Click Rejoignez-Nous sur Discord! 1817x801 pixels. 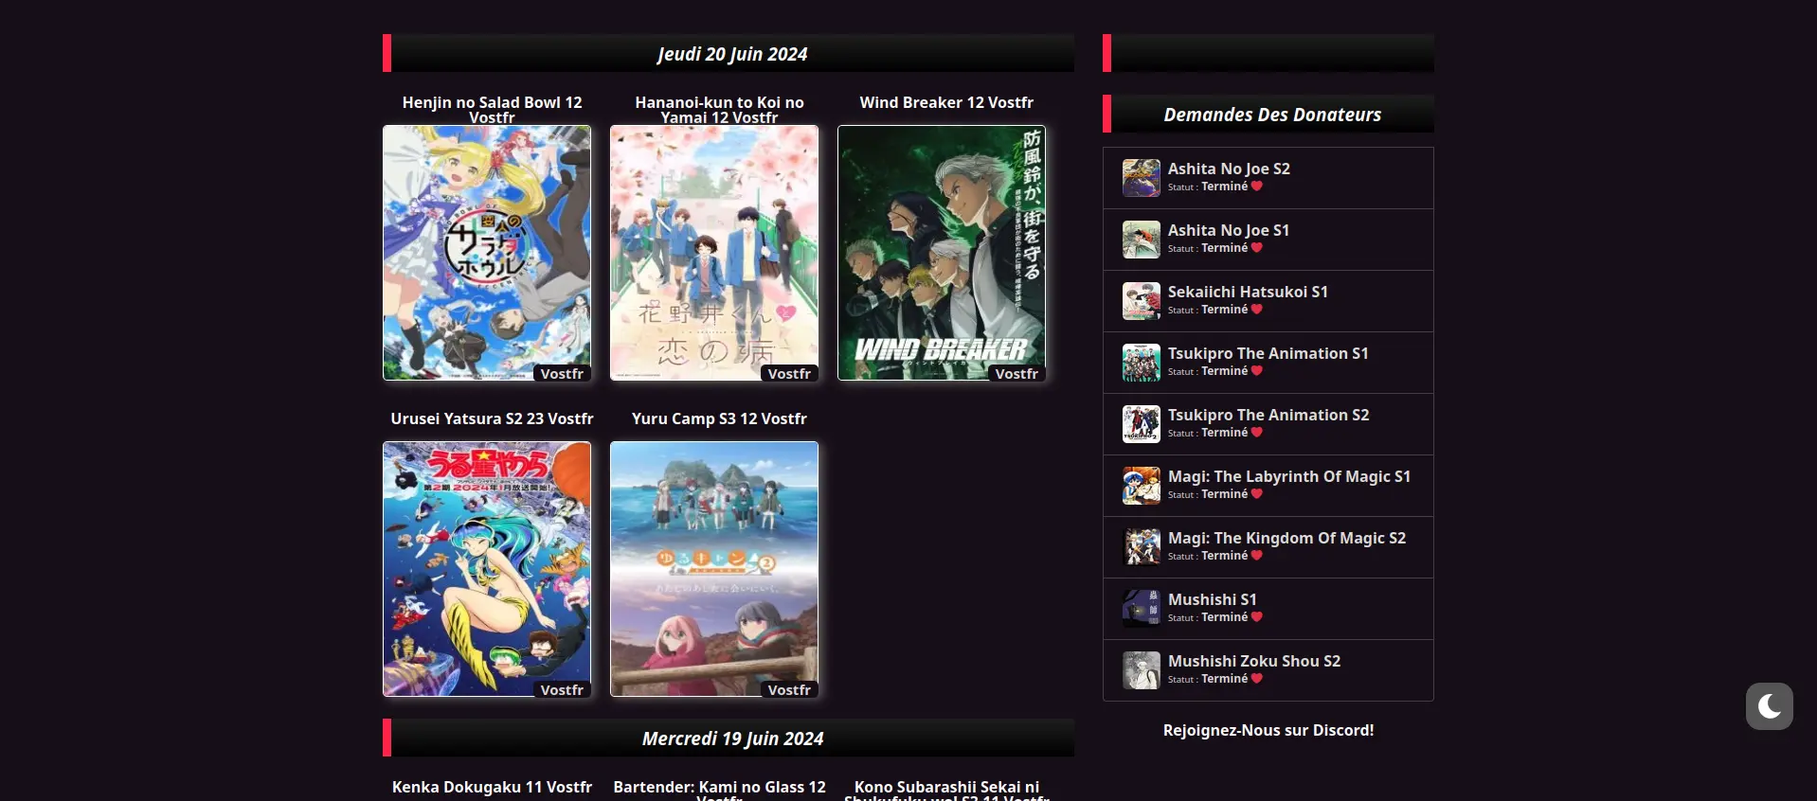(x=1268, y=730)
